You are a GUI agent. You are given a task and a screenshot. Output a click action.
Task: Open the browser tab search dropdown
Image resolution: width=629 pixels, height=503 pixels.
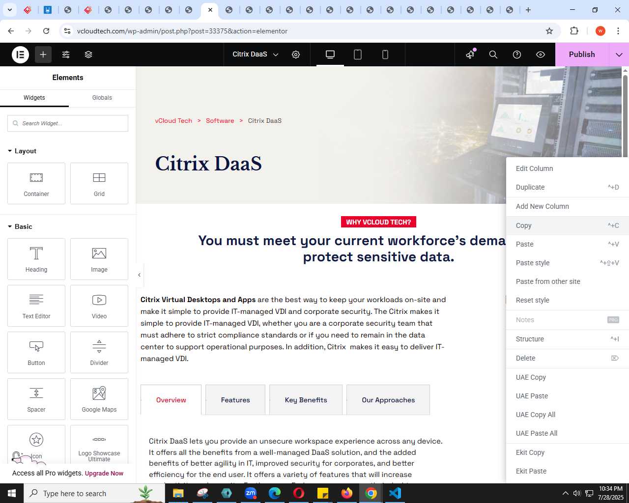tap(9, 10)
